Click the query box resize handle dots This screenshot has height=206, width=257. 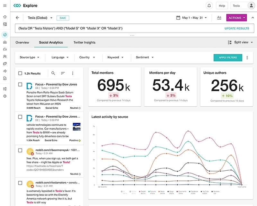click(x=132, y=35)
